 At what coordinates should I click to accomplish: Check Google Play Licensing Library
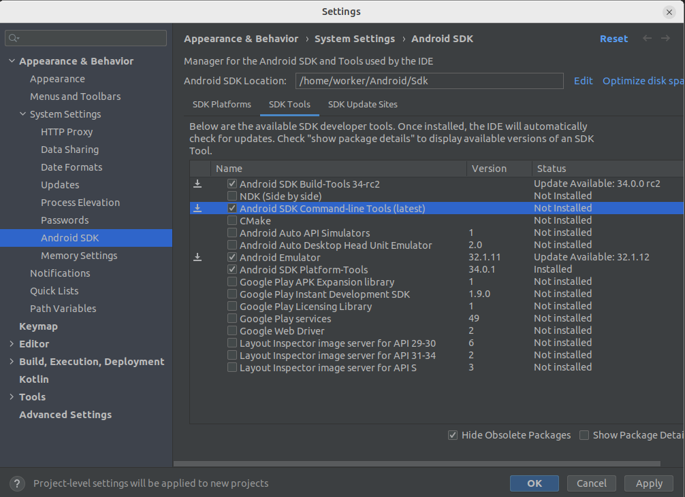[x=232, y=306]
